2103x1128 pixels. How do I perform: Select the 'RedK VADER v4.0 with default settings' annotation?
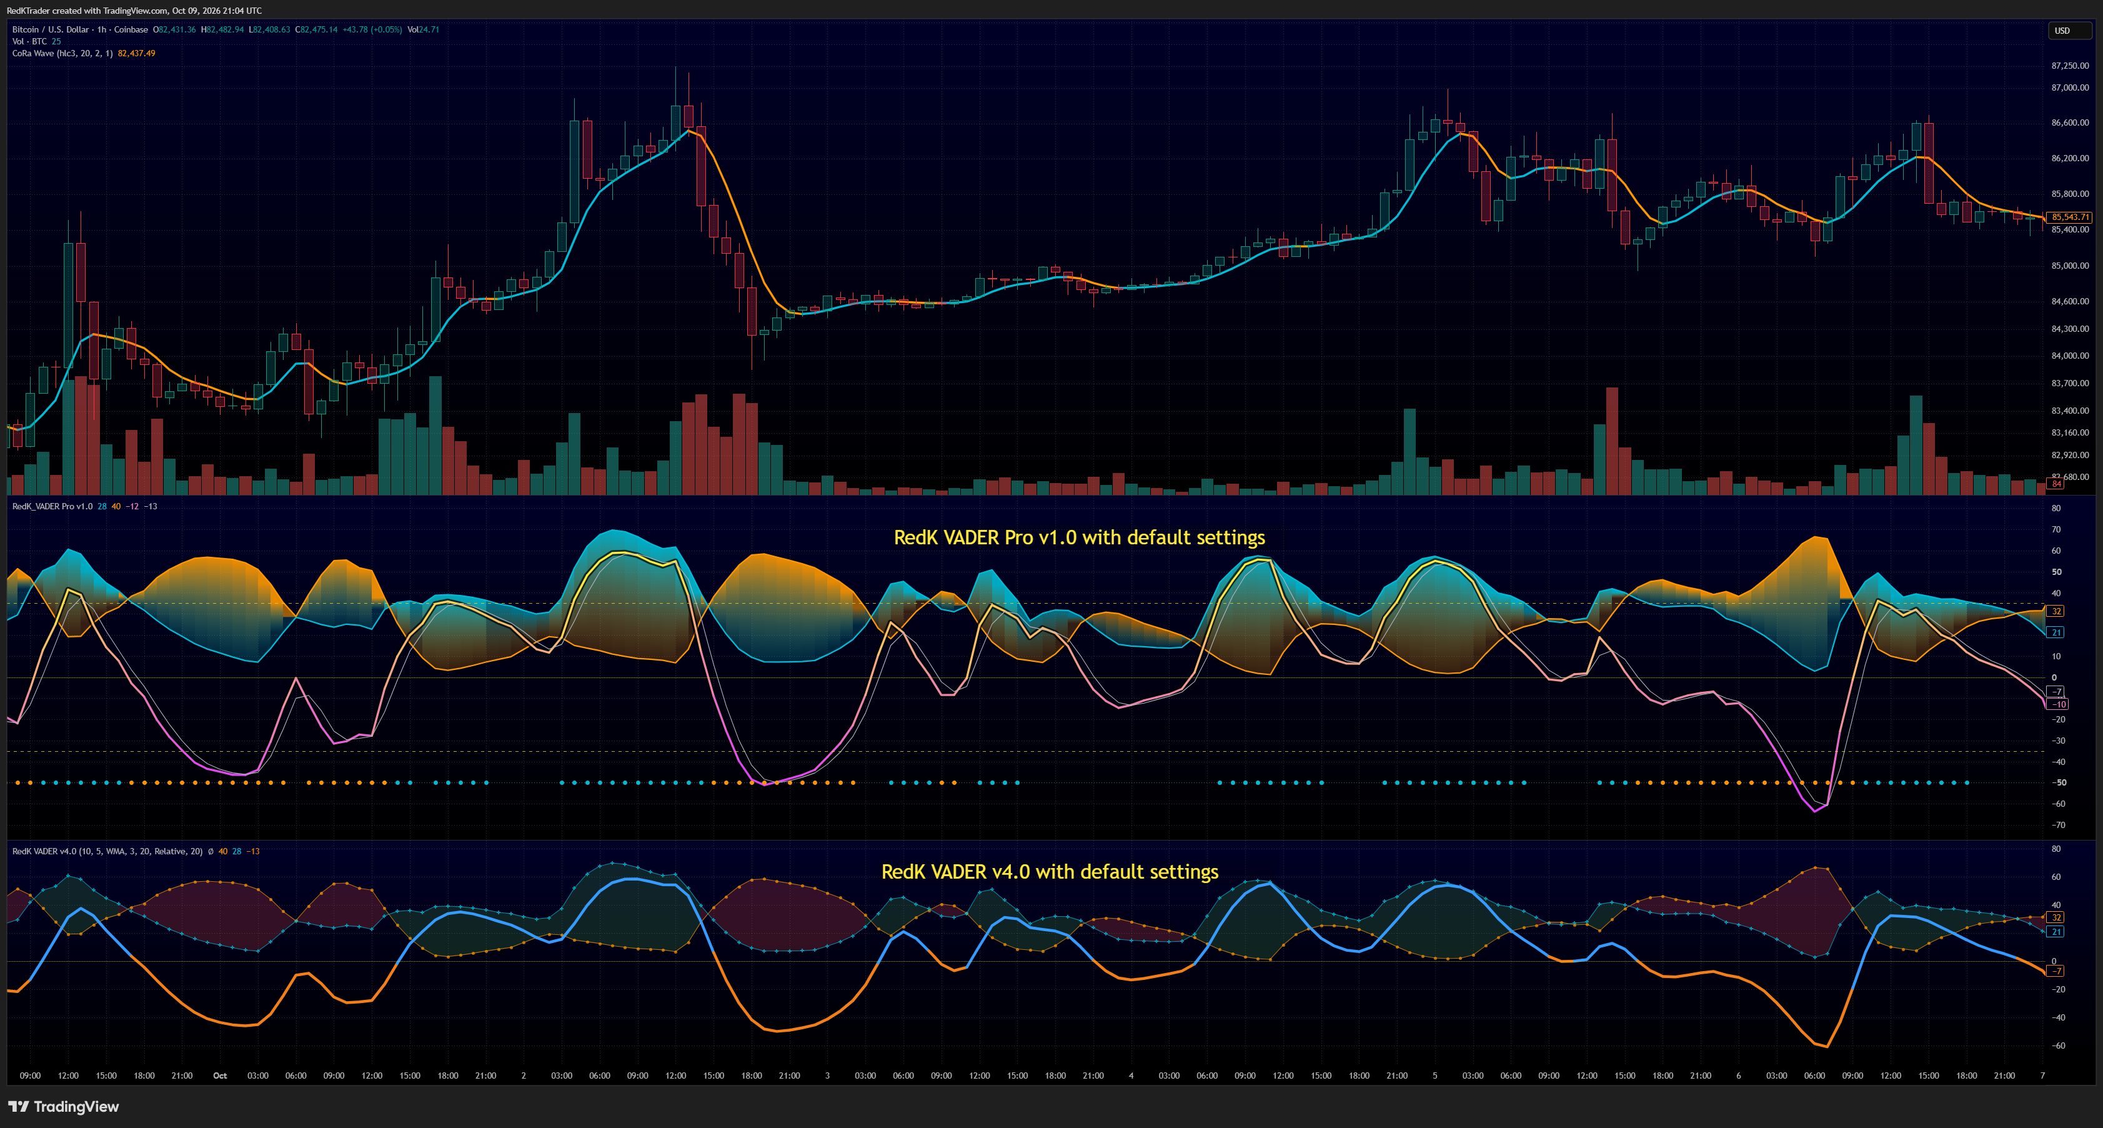point(1049,872)
